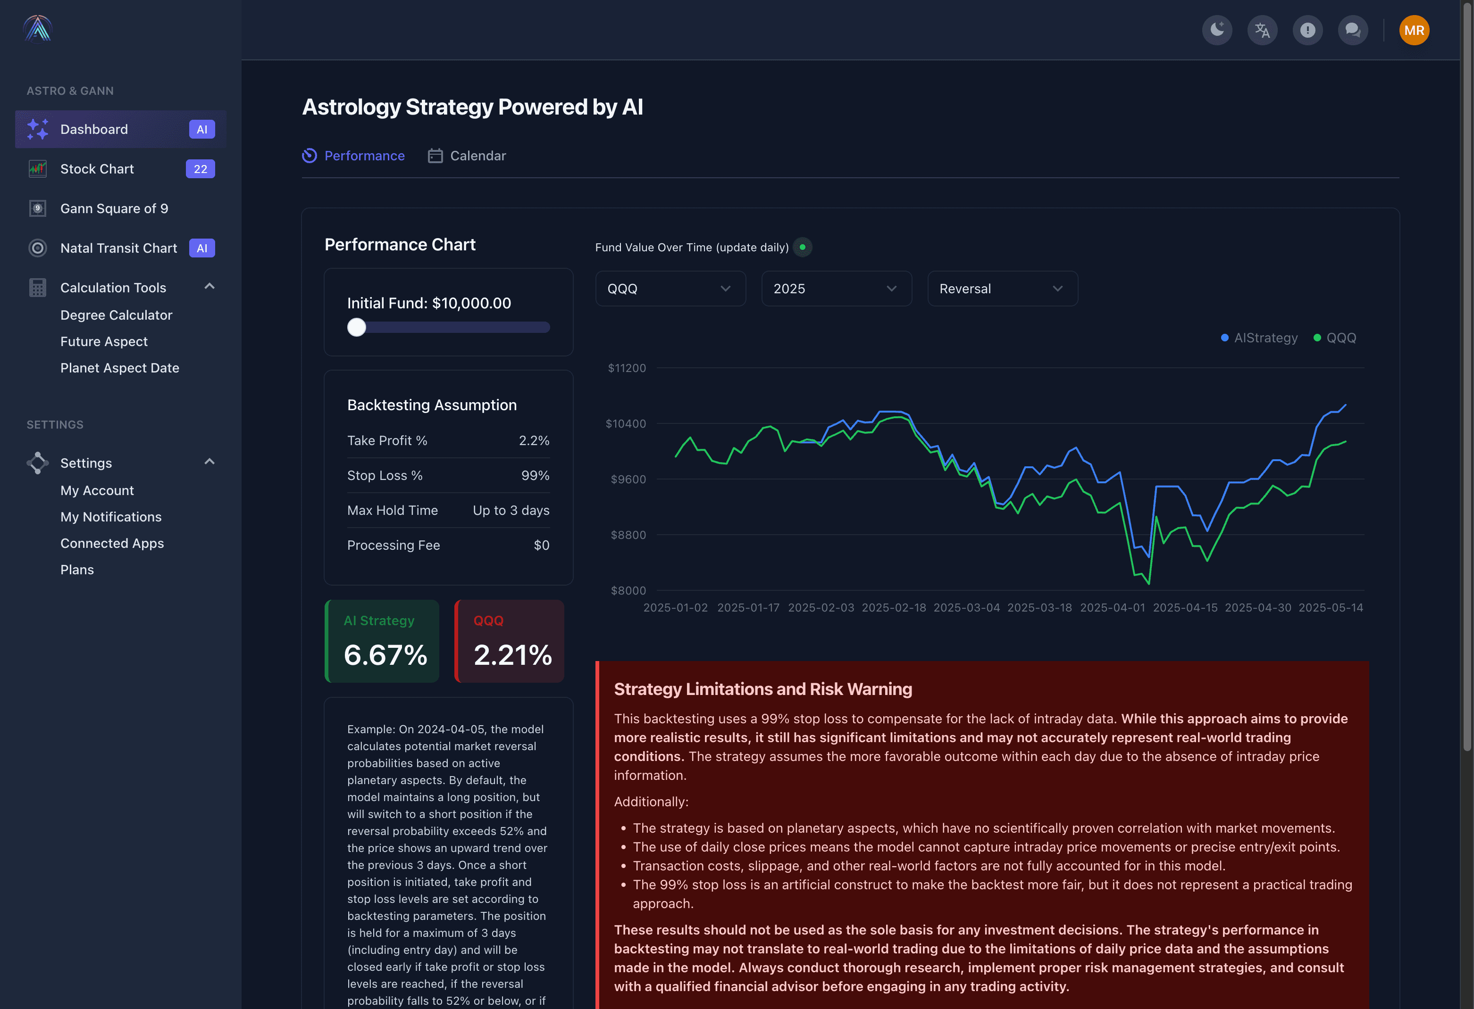
Task: Select the Performance tab
Action: click(353, 156)
